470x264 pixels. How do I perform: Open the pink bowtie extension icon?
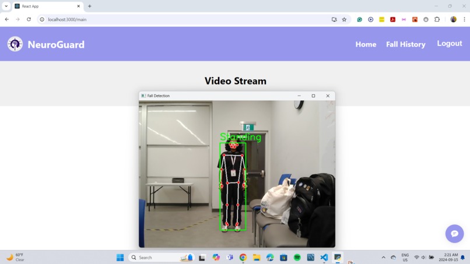pos(404,19)
